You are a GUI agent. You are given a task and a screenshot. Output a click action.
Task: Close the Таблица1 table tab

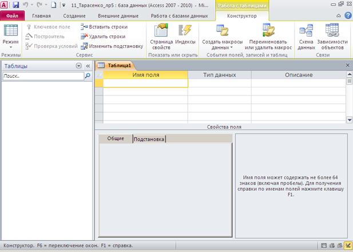(347, 65)
